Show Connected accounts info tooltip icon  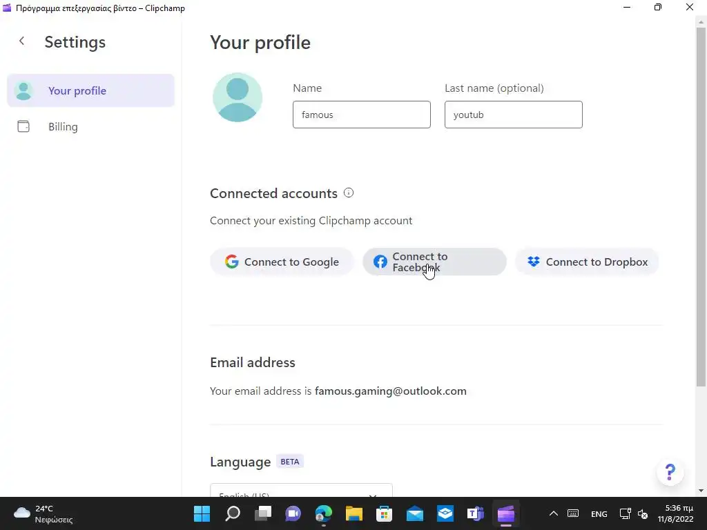tap(349, 193)
